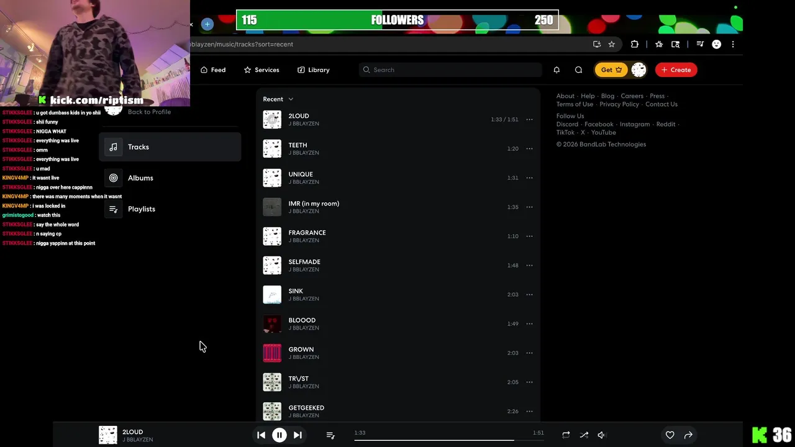Share the current track
The width and height of the screenshot is (795, 447).
[x=688, y=435]
